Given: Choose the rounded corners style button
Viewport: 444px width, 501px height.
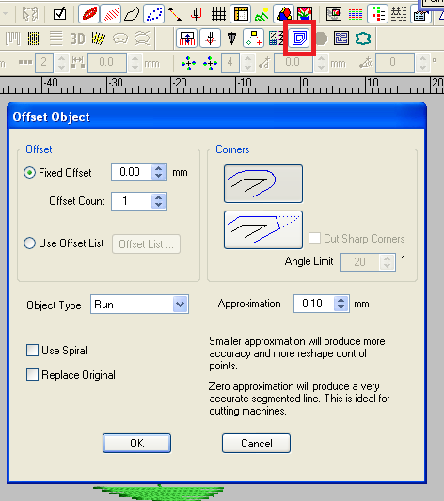Looking at the screenshot, I should tap(263, 183).
